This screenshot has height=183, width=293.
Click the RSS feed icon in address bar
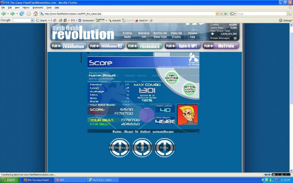click(x=217, y=14)
